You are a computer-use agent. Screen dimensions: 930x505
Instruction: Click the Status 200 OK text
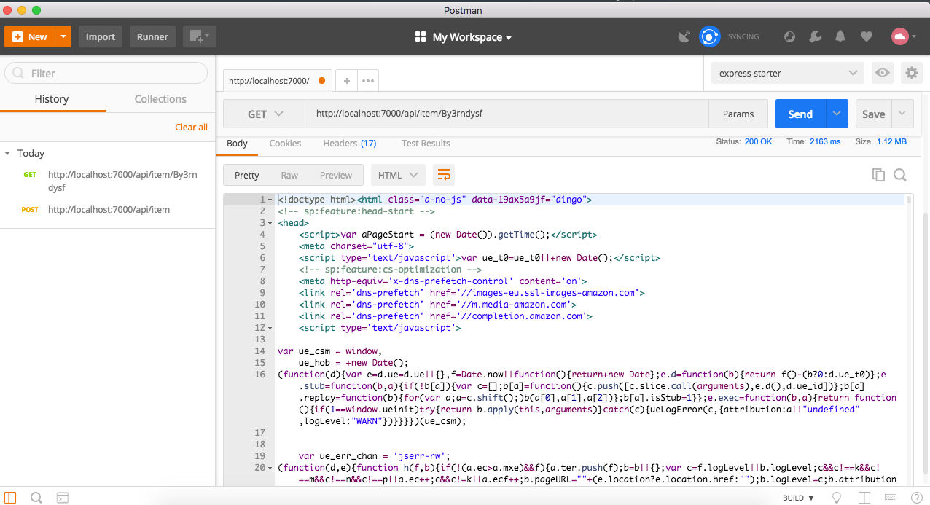(744, 141)
